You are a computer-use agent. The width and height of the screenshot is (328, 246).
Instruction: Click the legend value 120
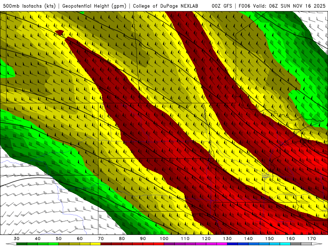coord(206,239)
